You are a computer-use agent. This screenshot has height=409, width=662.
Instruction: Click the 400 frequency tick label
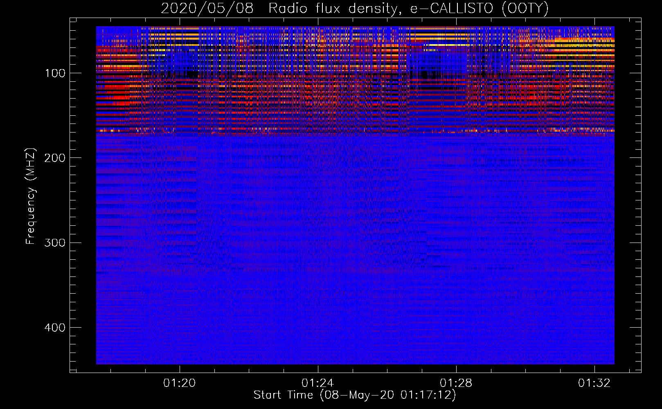pyautogui.click(x=55, y=328)
